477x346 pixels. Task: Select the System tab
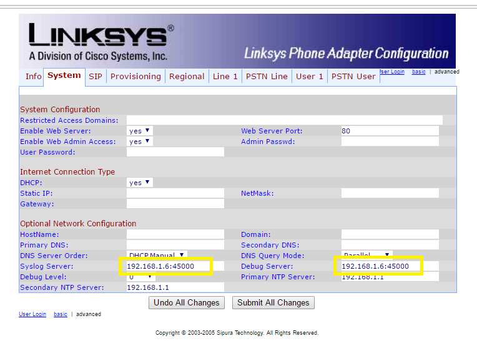pyautogui.click(x=64, y=75)
